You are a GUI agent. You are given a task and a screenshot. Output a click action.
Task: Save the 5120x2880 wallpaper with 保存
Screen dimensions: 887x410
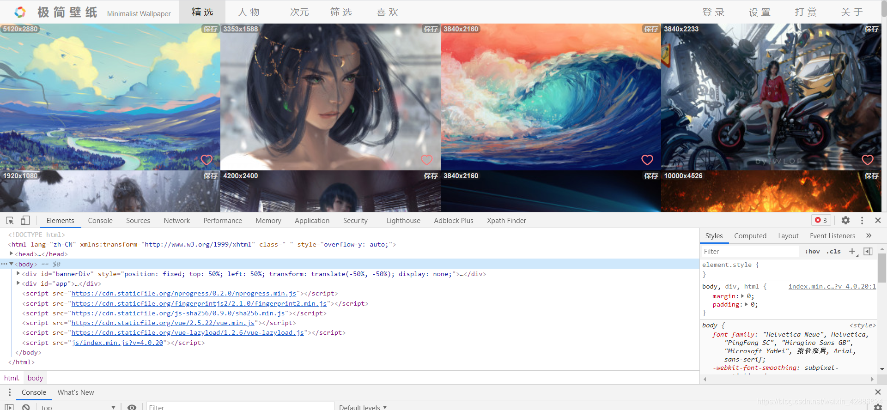click(x=211, y=29)
